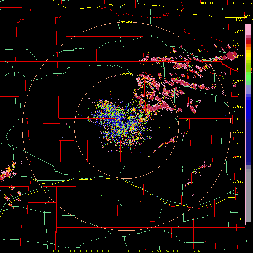The width and height of the screenshot is (253, 253).
Task: Click the gray bottom segment of the color bar
Action: 248,195
